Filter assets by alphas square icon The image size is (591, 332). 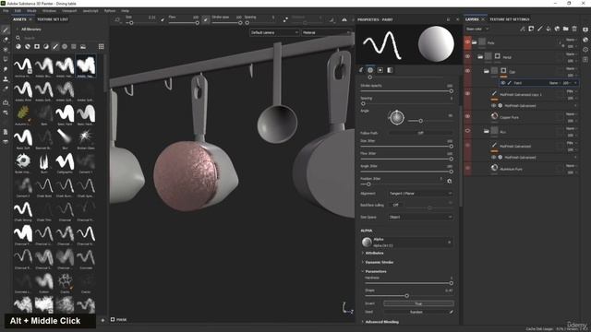37,47
